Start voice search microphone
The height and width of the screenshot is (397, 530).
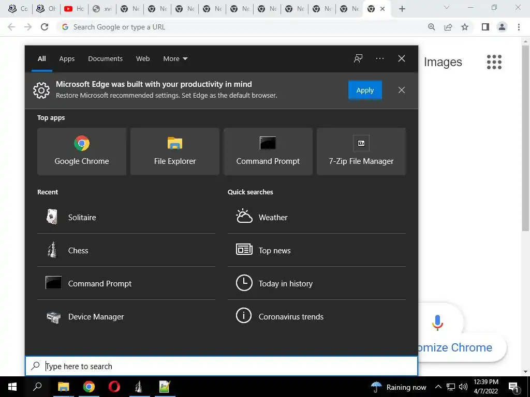point(437,323)
